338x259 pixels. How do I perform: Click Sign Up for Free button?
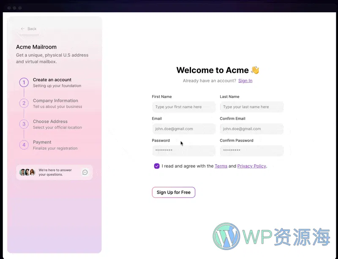pyautogui.click(x=174, y=192)
